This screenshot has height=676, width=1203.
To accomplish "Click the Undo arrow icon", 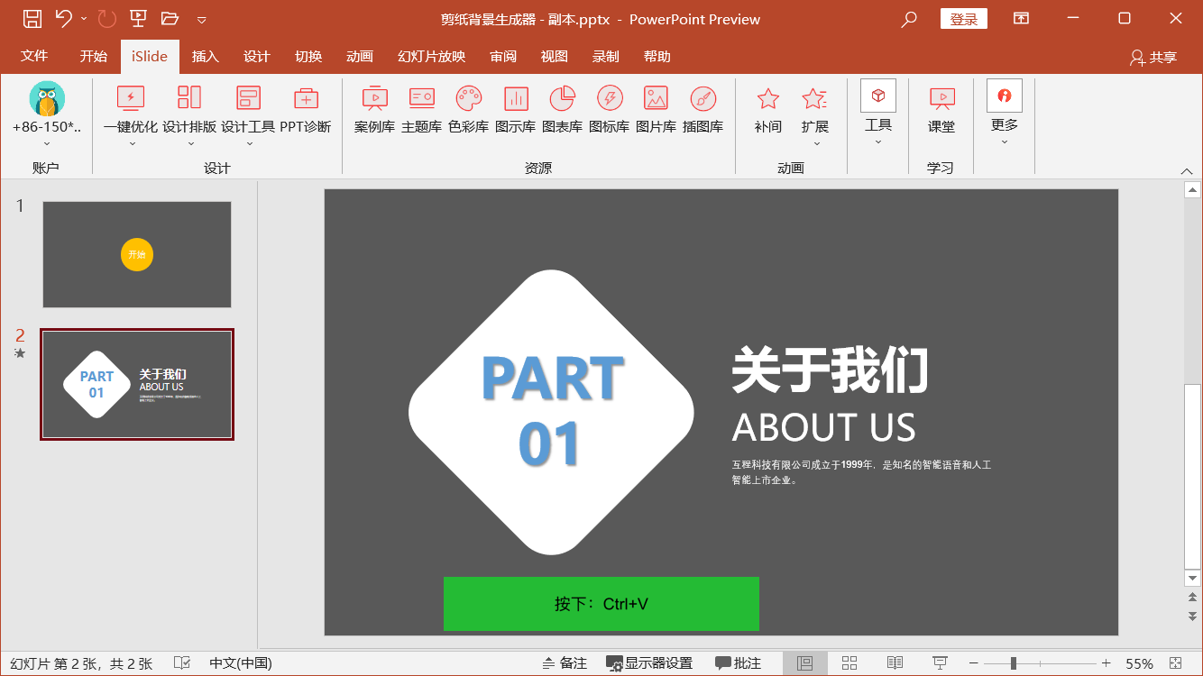I will click(63, 18).
